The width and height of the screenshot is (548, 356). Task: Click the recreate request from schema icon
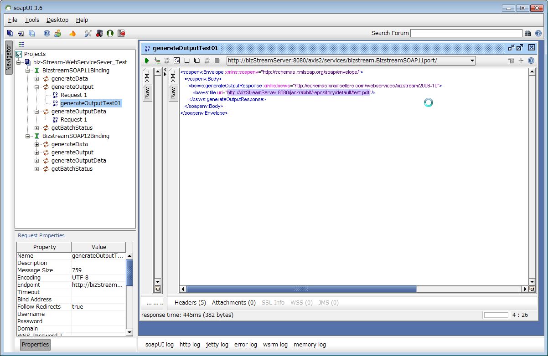click(177, 61)
